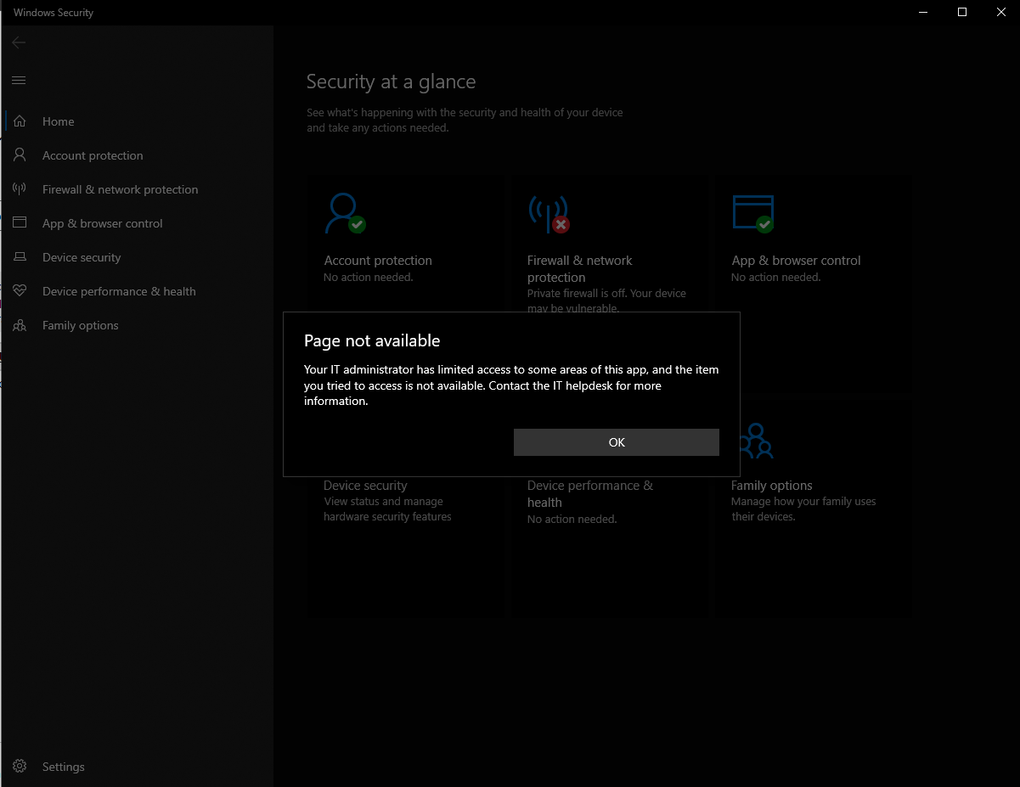Open the Device performance & health tile heading

(x=590, y=494)
